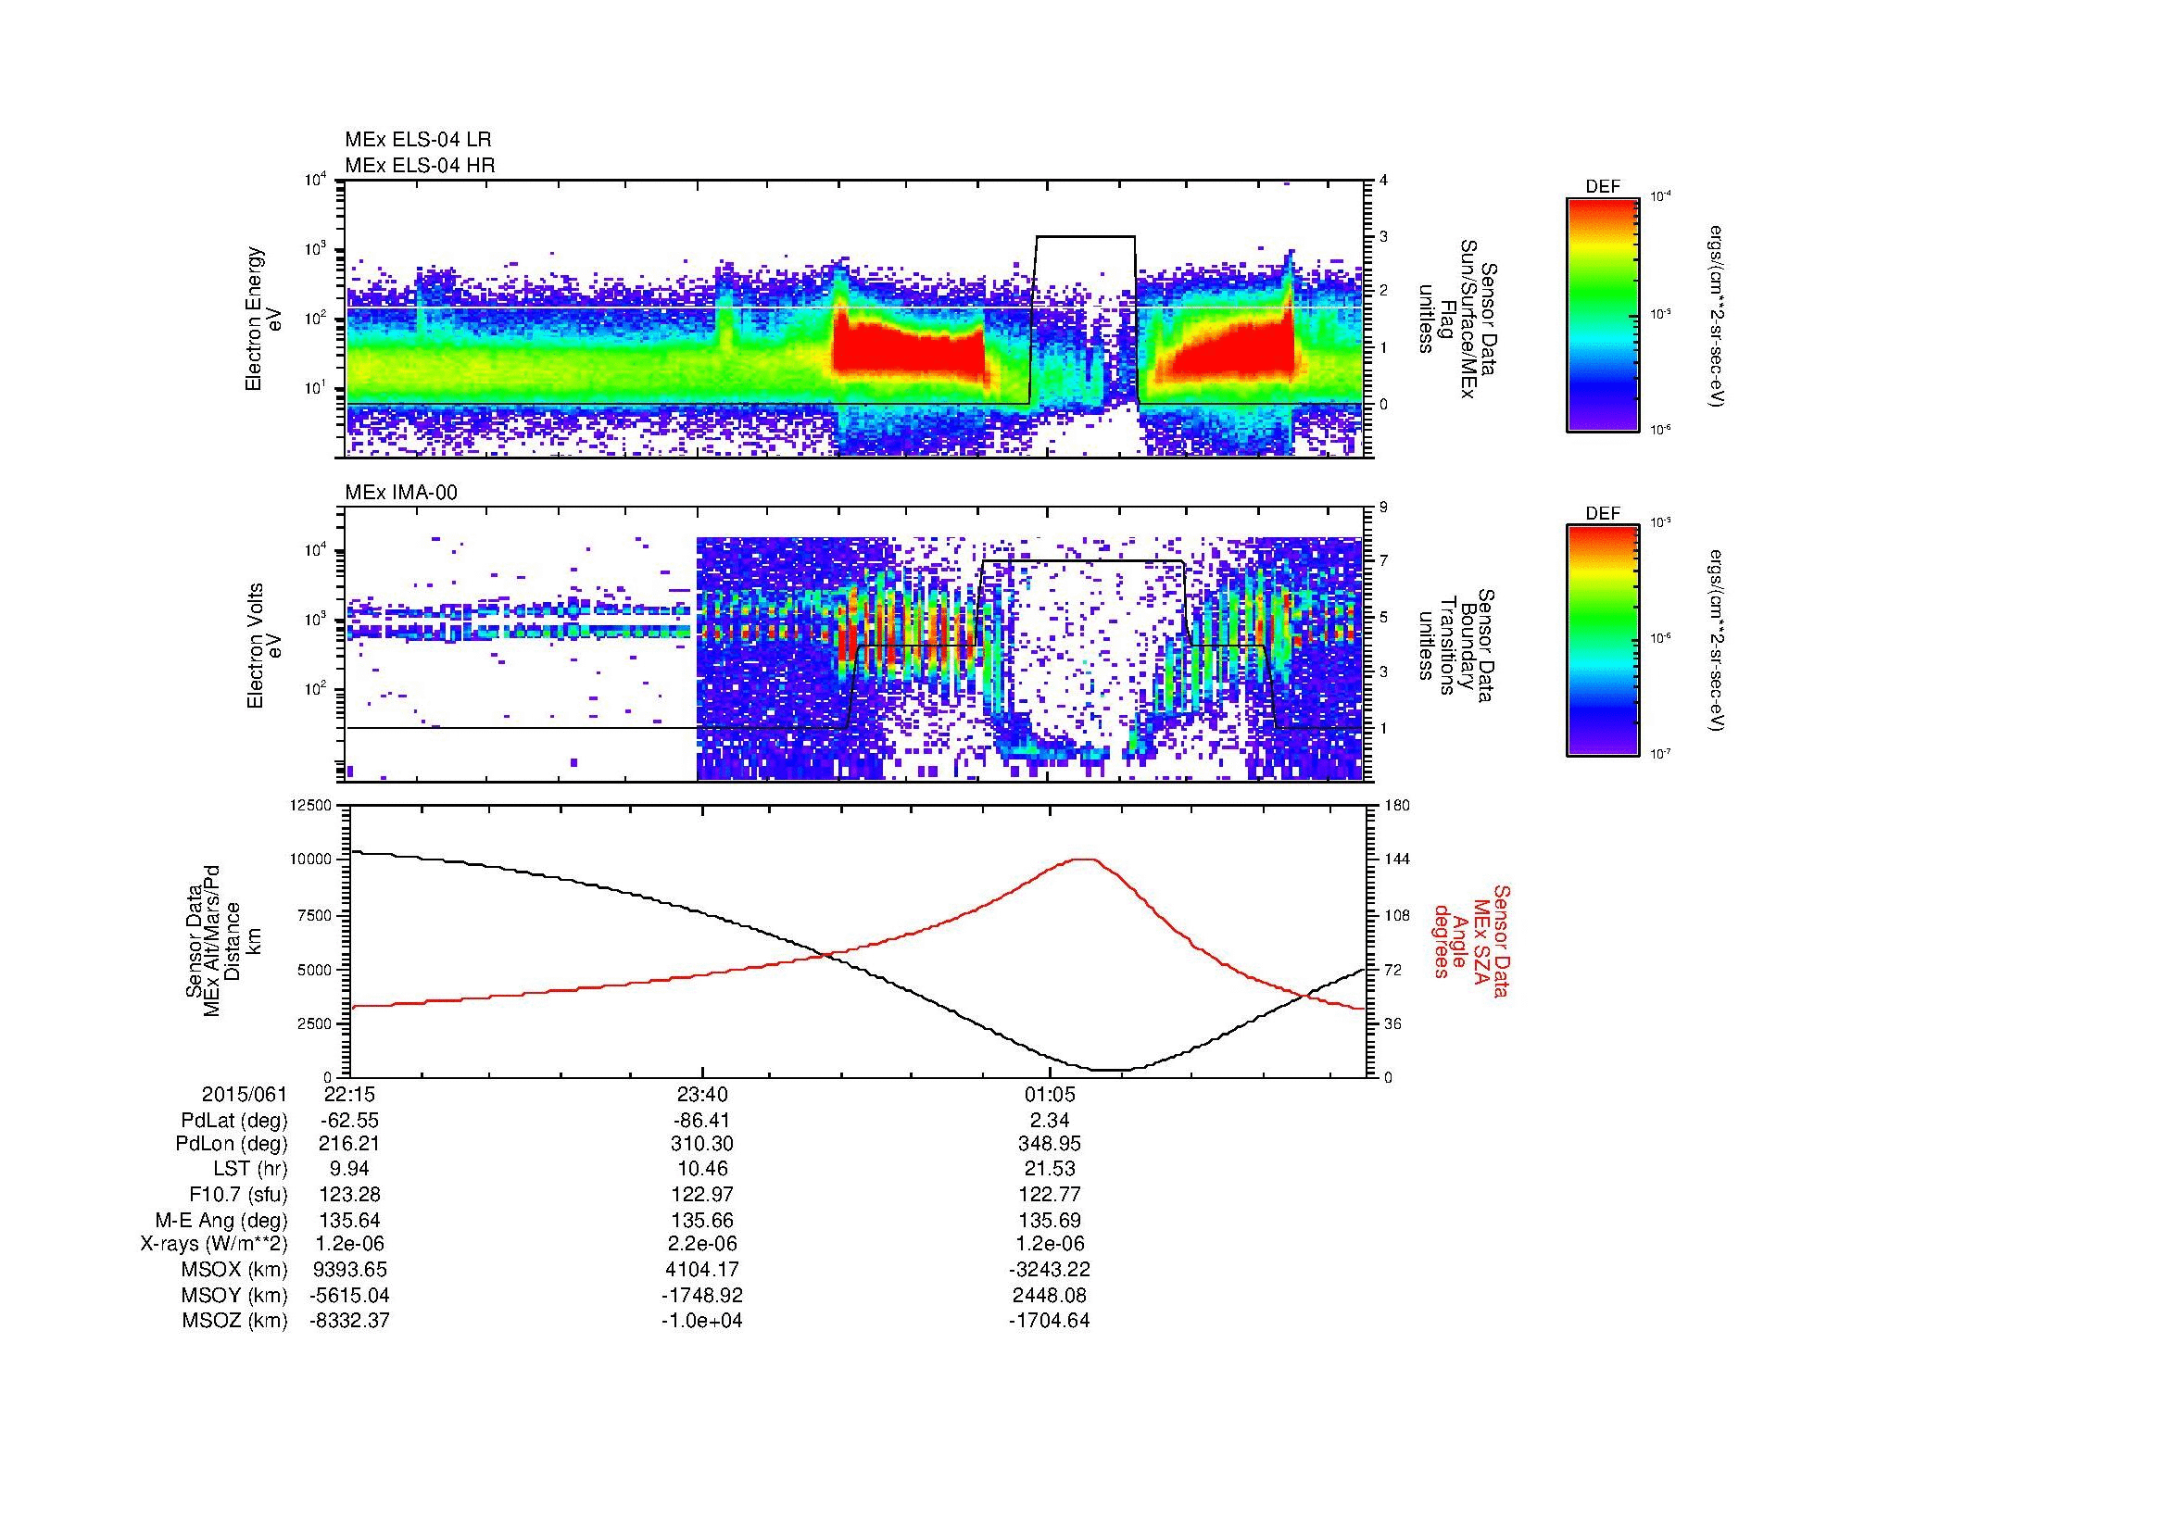Click the M-E angle value '135.69'
The height and width of the screenshot is (1531, 2167).
[1049, 1221]
